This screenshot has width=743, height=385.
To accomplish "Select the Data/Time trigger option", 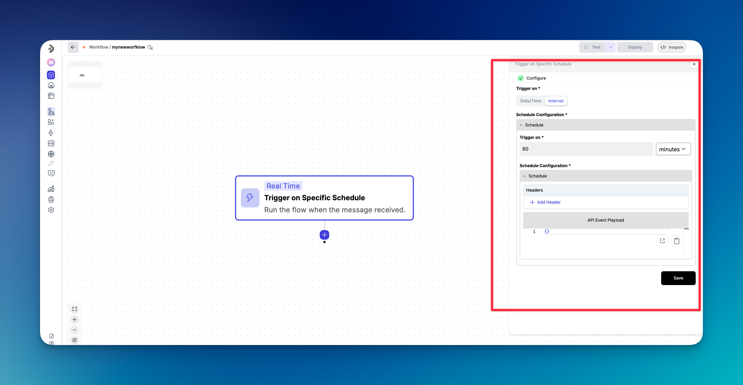I will pyautogui.click(x=531, y=101).
